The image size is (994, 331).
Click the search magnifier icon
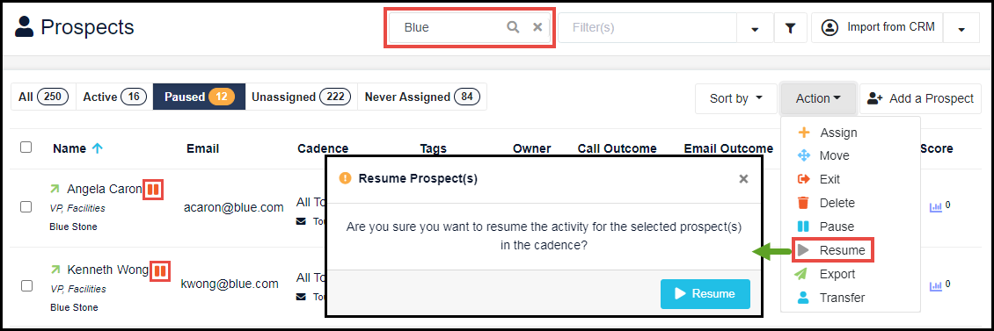pos(513,27)
